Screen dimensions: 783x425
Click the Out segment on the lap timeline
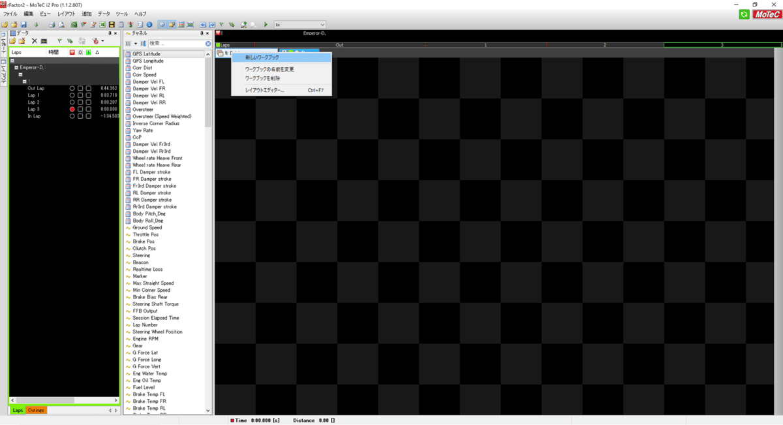click(339, 45)
